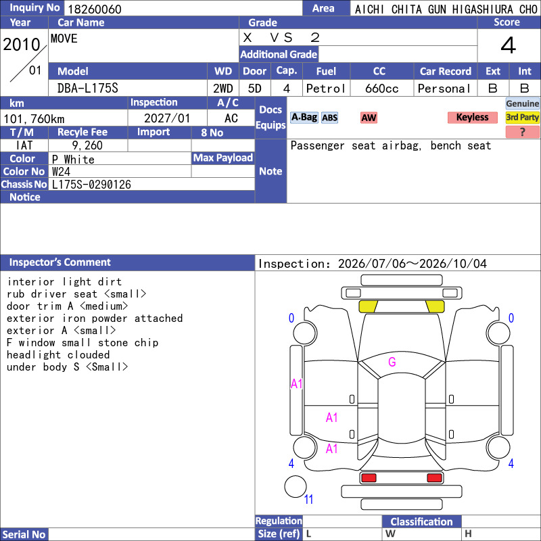Click the comment 'interior light dirt'
Viewport: 541px width, 541px height.
[64, 282]
